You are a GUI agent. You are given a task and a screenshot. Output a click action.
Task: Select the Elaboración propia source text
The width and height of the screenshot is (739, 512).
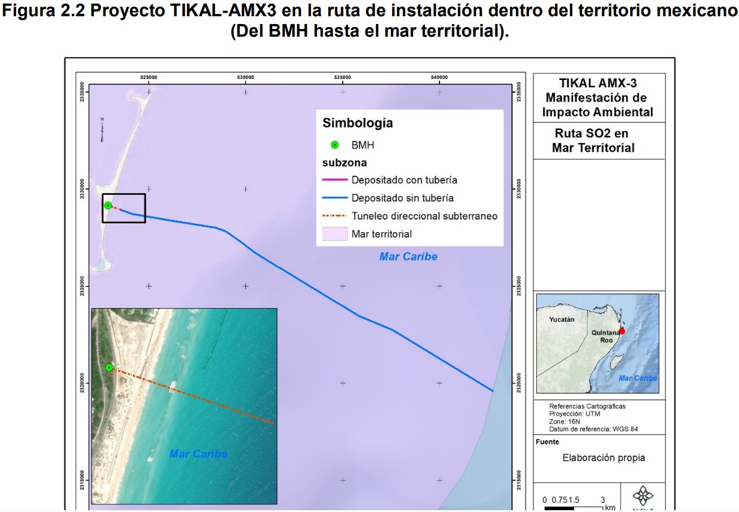(x=603, y=458)
